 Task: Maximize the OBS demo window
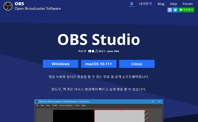coord(153,101)
